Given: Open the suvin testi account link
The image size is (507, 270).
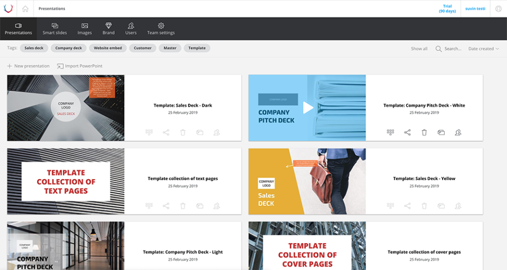Looking at the screenshot, I should (x=475, y=9).
